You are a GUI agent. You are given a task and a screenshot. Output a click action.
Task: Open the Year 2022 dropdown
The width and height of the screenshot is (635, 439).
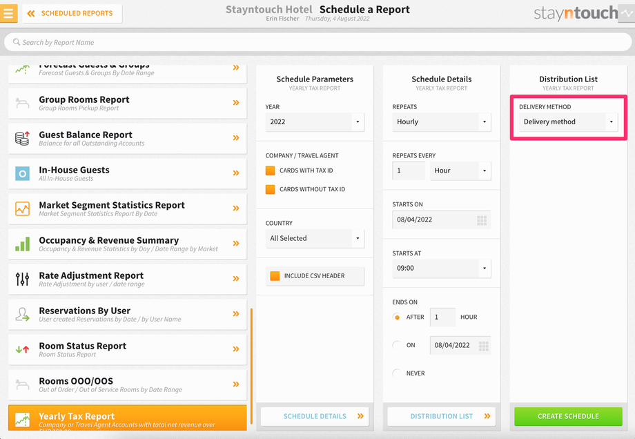(315, 122)
